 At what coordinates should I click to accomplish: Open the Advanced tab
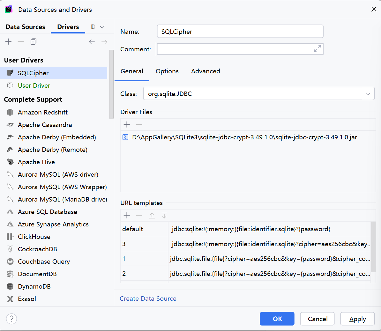(x=205, y=71)
